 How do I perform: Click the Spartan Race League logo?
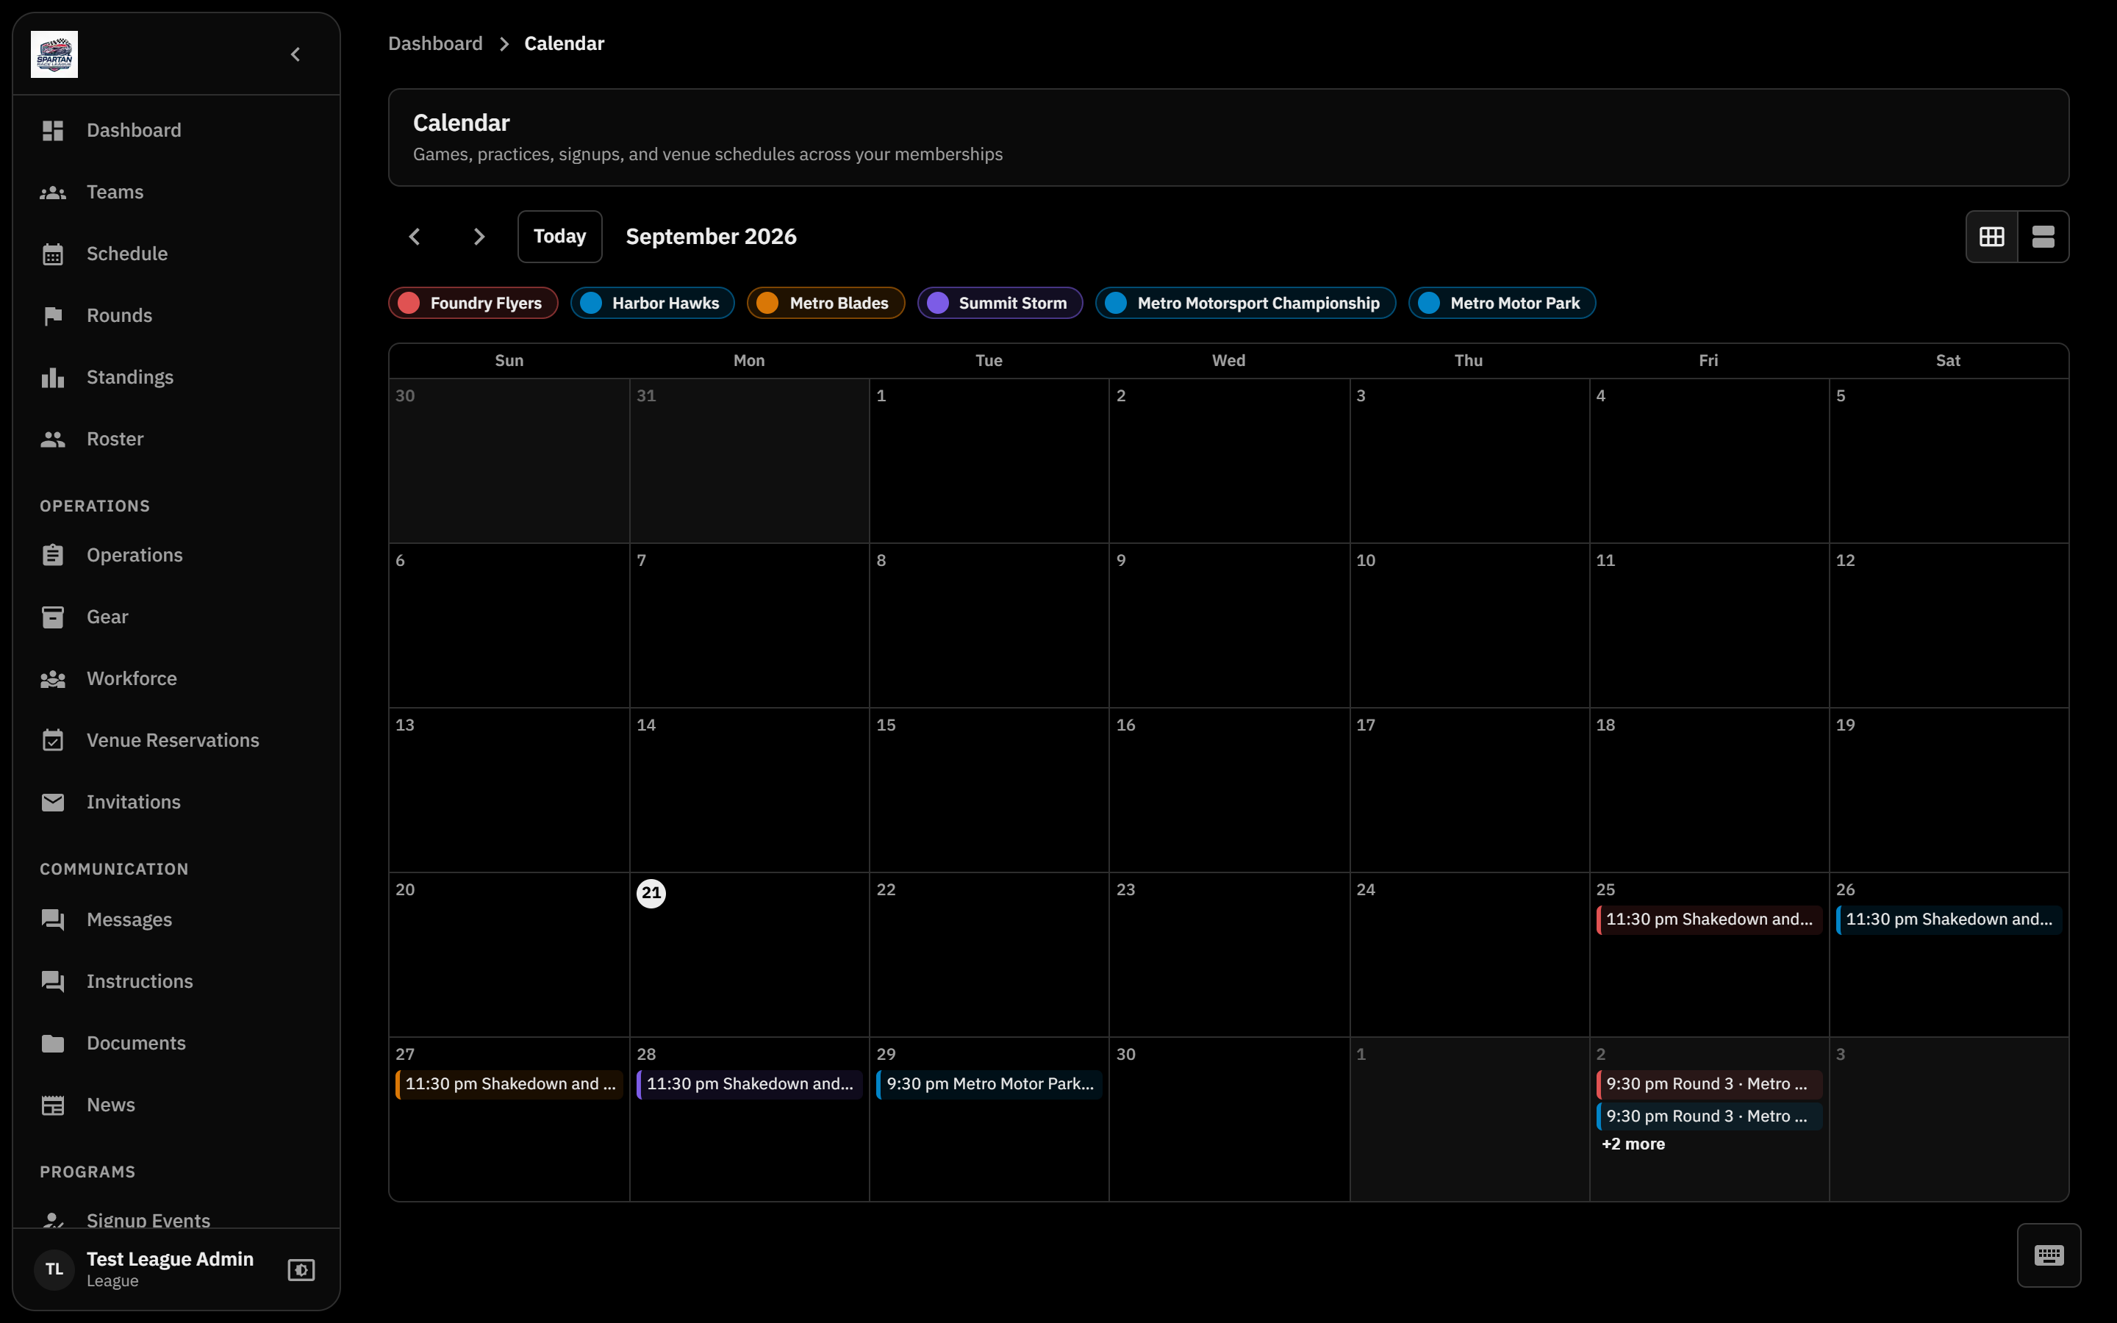[x=54, y=54]
